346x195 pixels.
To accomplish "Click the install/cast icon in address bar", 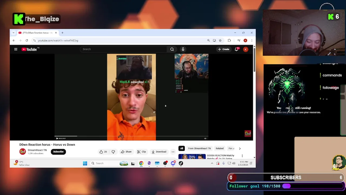I will tap(214, 40).
